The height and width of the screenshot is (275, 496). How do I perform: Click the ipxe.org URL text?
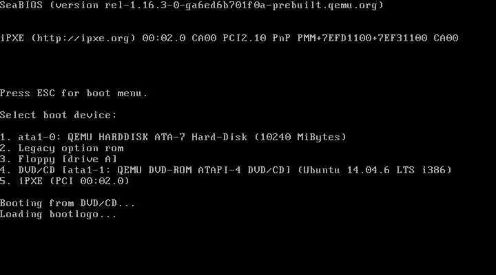83,38
